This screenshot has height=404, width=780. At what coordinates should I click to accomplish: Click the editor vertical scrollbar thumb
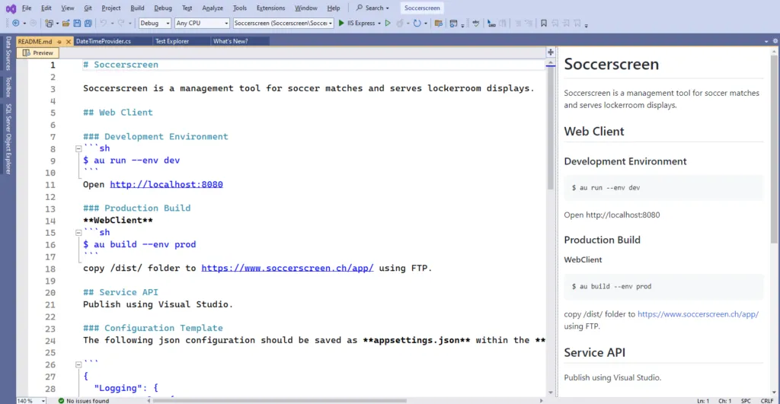551,129
